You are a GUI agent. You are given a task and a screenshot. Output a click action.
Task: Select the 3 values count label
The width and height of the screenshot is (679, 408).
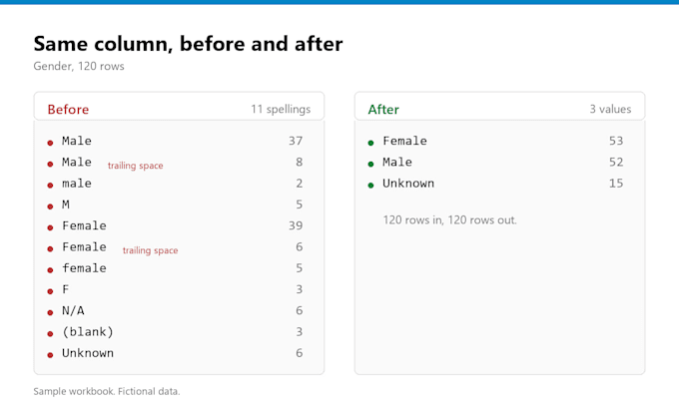click(x=610, y=109)
